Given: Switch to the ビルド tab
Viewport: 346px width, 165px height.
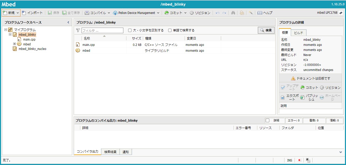Looking at the screenshot, I should [299, 33].
